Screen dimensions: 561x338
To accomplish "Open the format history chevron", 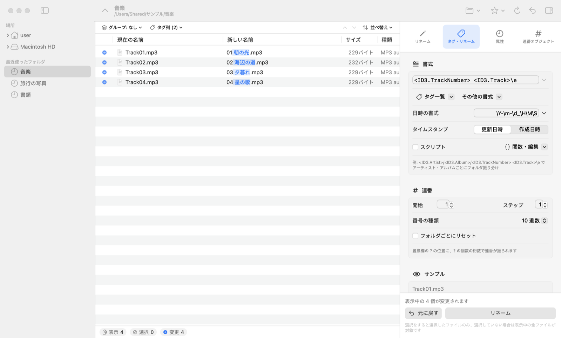I will click(544, 80).
